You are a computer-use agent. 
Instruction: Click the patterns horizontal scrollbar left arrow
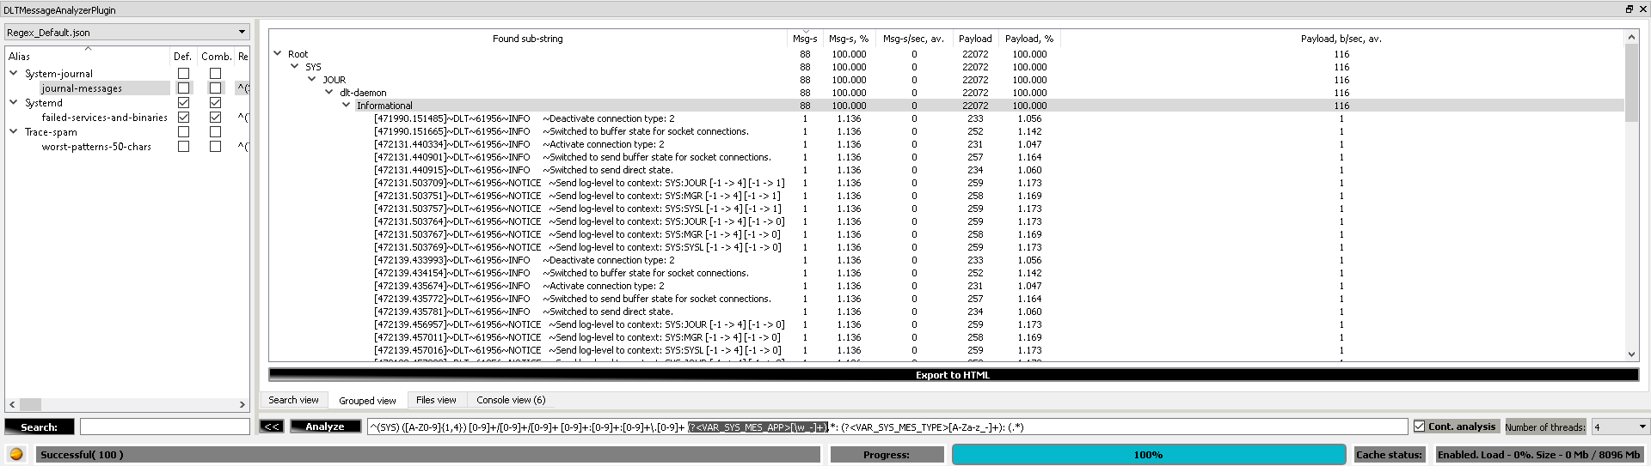pyautogui.click(x=12, y=404)
